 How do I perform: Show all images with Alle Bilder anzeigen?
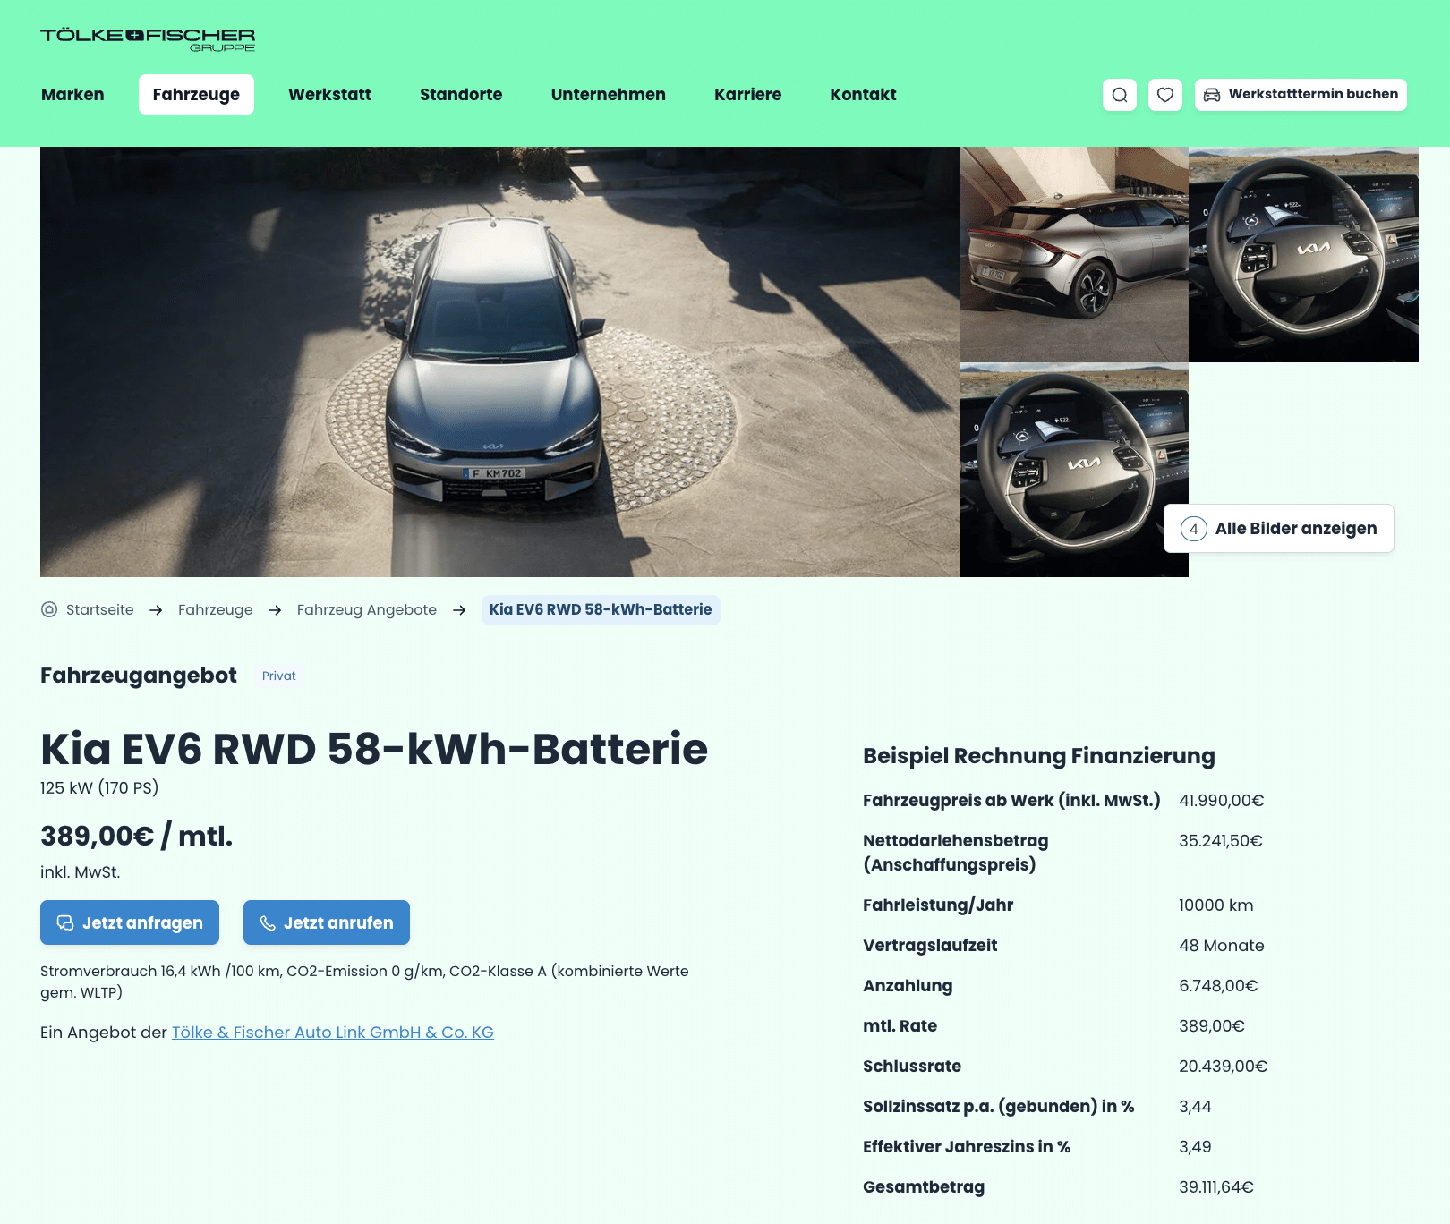tap(1278, 529)
